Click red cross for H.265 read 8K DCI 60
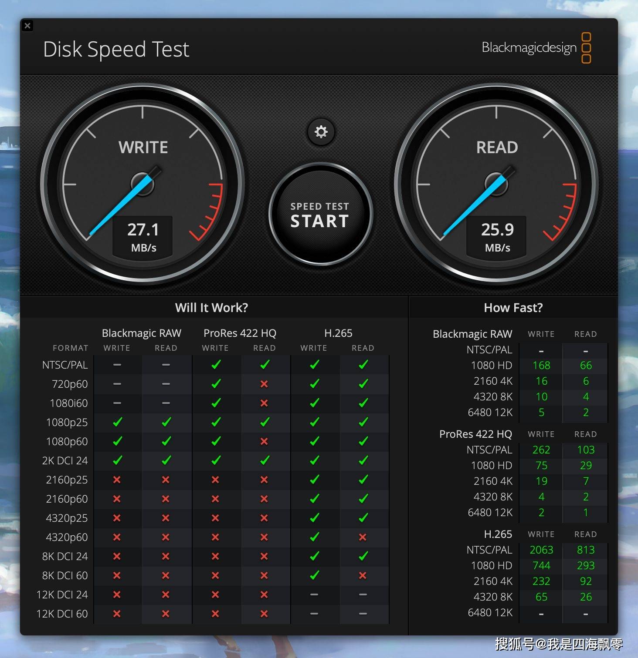Image resolution: width=638 pixels, height=658 pixels. pyautogui.click(x=363, y=575)
